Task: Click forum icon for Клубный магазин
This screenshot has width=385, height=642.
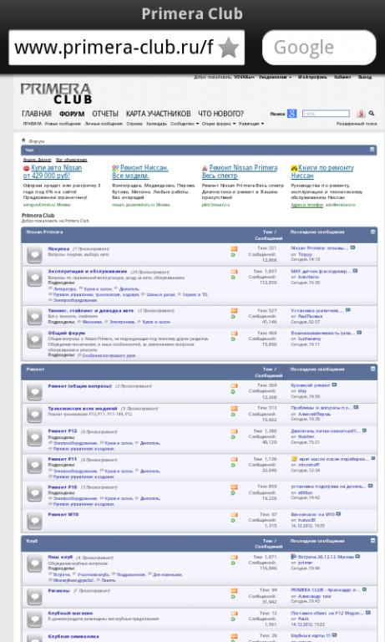Action: click(x=35, y=619)
